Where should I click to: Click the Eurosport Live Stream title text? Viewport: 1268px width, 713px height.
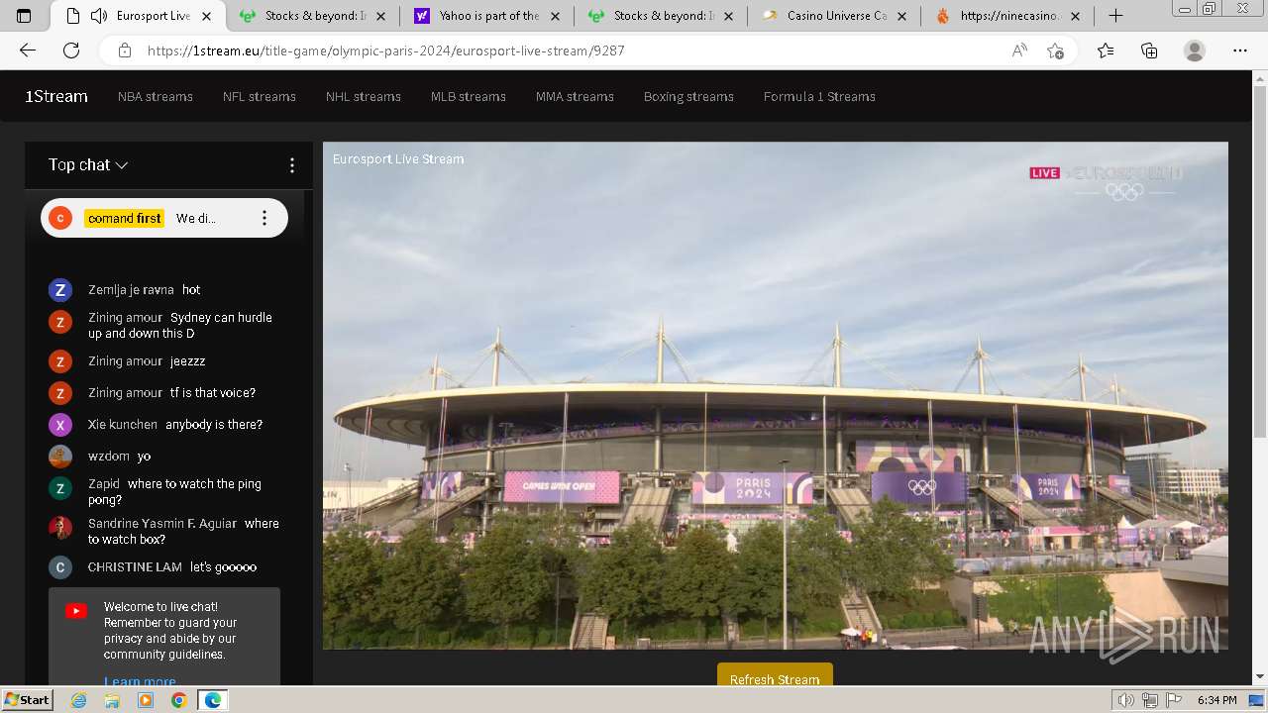(398, 158)
